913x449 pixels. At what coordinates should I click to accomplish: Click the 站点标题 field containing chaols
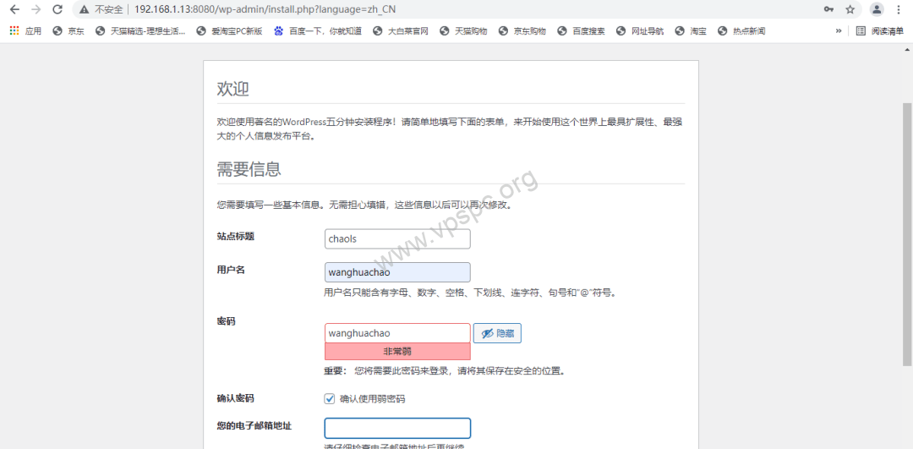pos(397,238)
